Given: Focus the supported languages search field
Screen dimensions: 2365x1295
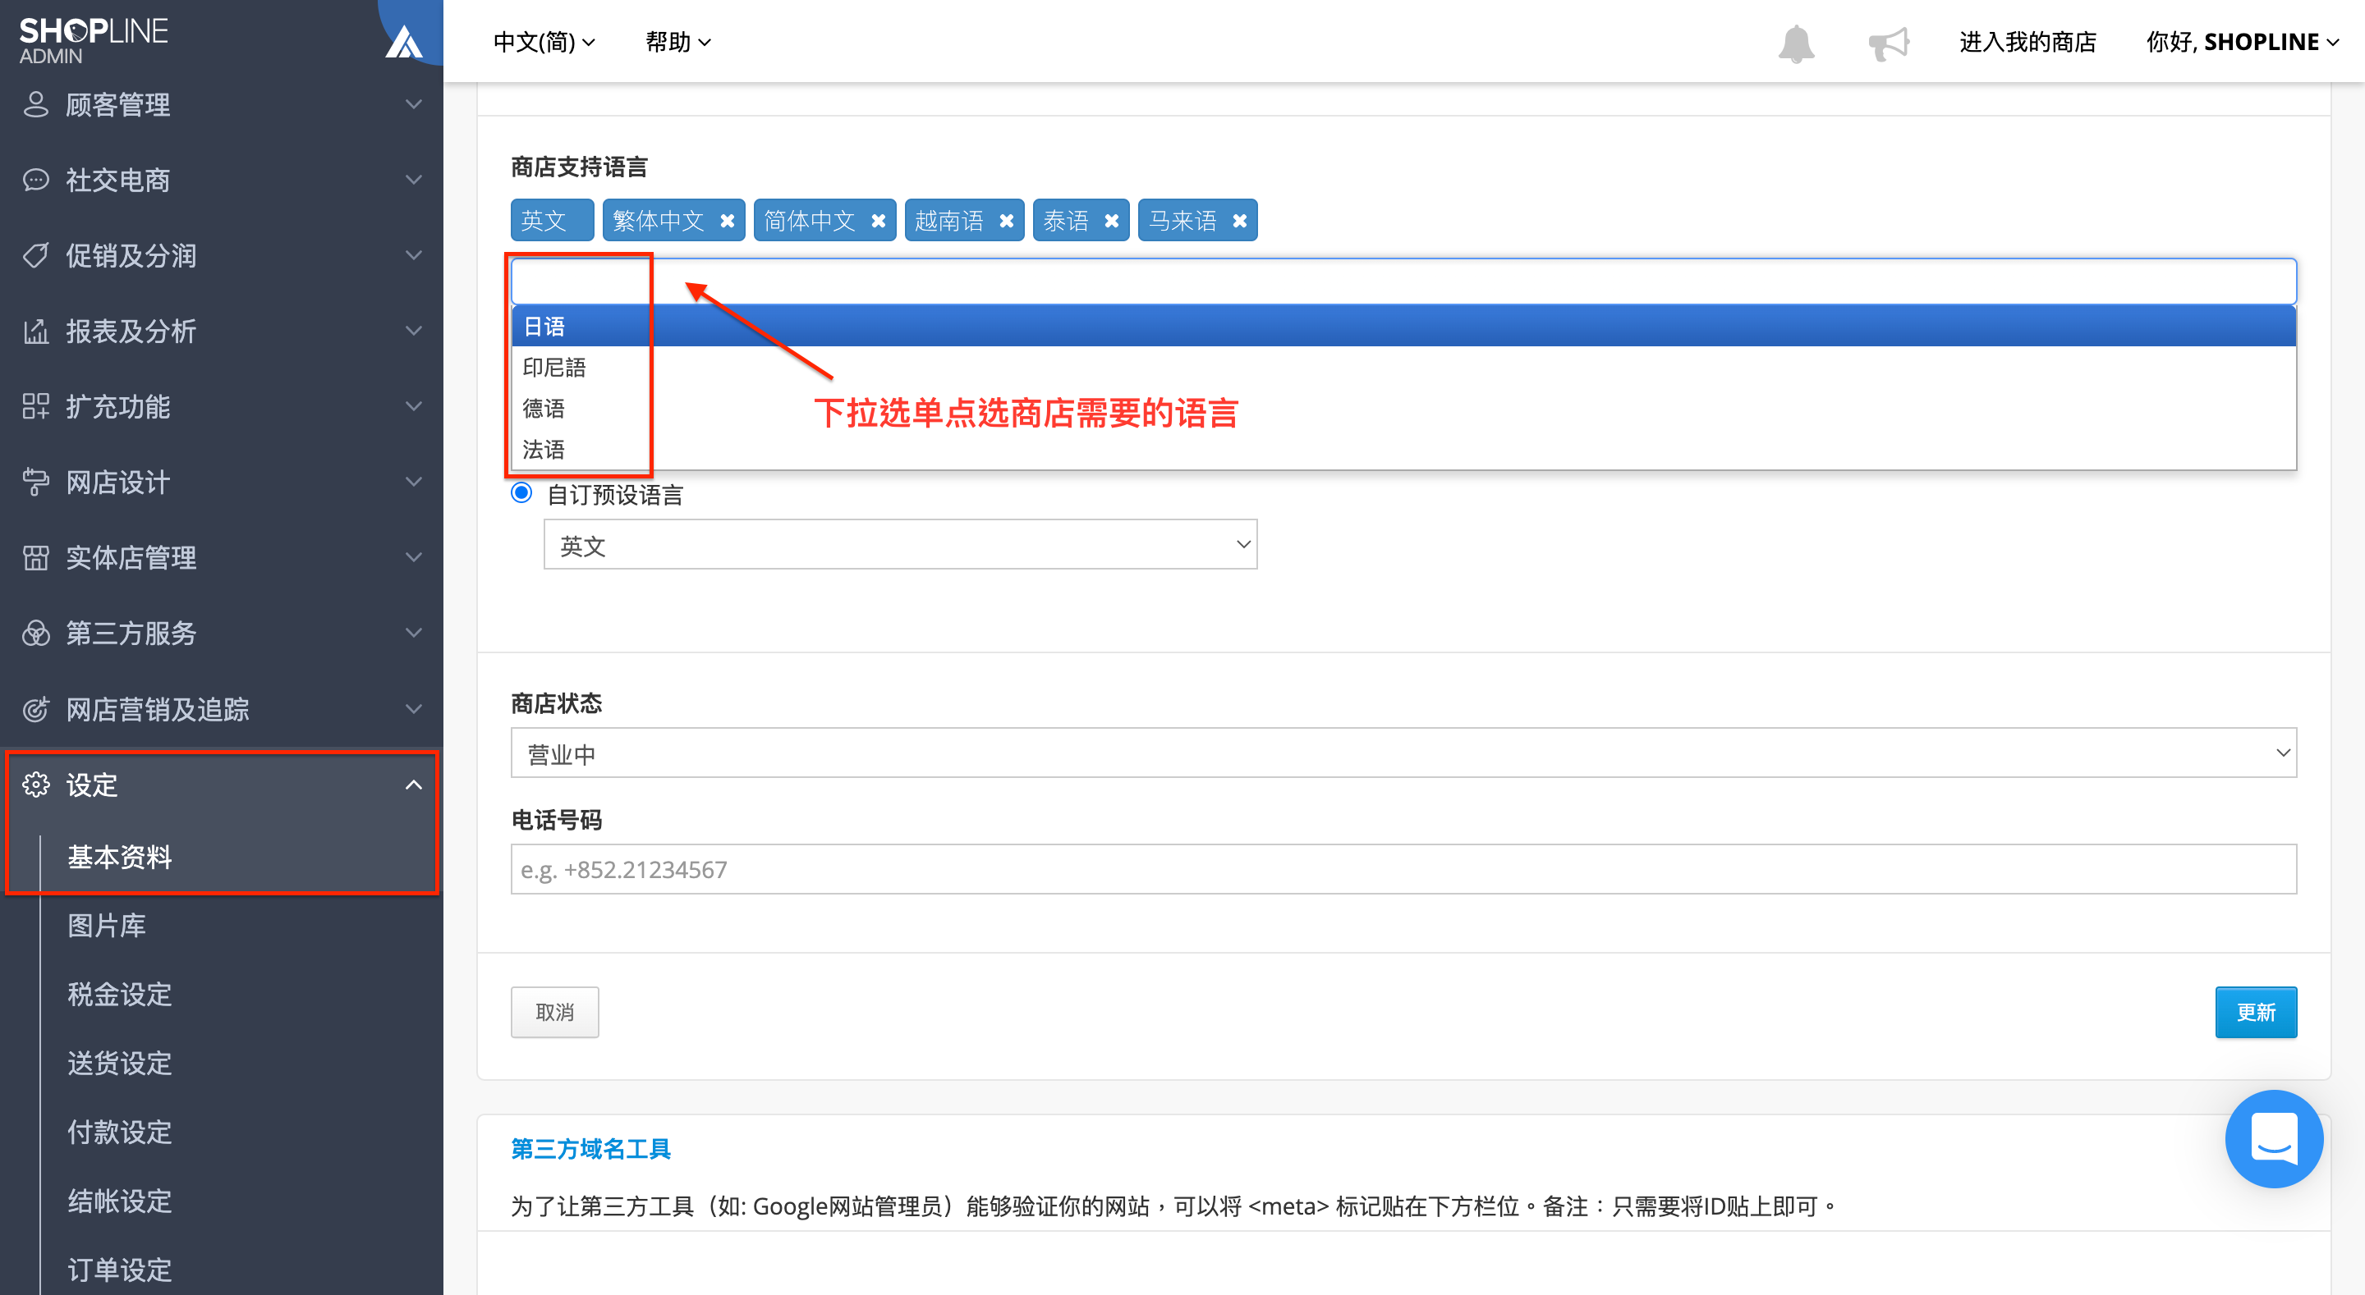Looking at the screenshot, I should point(1403,281).
